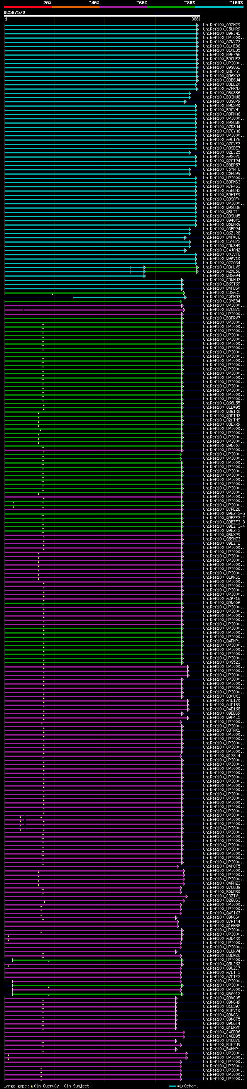Viewport: 247px width, 1089px height.
Task: Select hit label UniRef100_A7R8U4
Action: click(x=222, y=127)
